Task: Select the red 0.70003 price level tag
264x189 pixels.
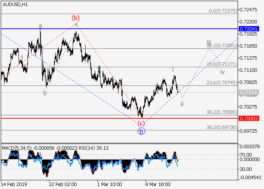Action: coord(250,118)
